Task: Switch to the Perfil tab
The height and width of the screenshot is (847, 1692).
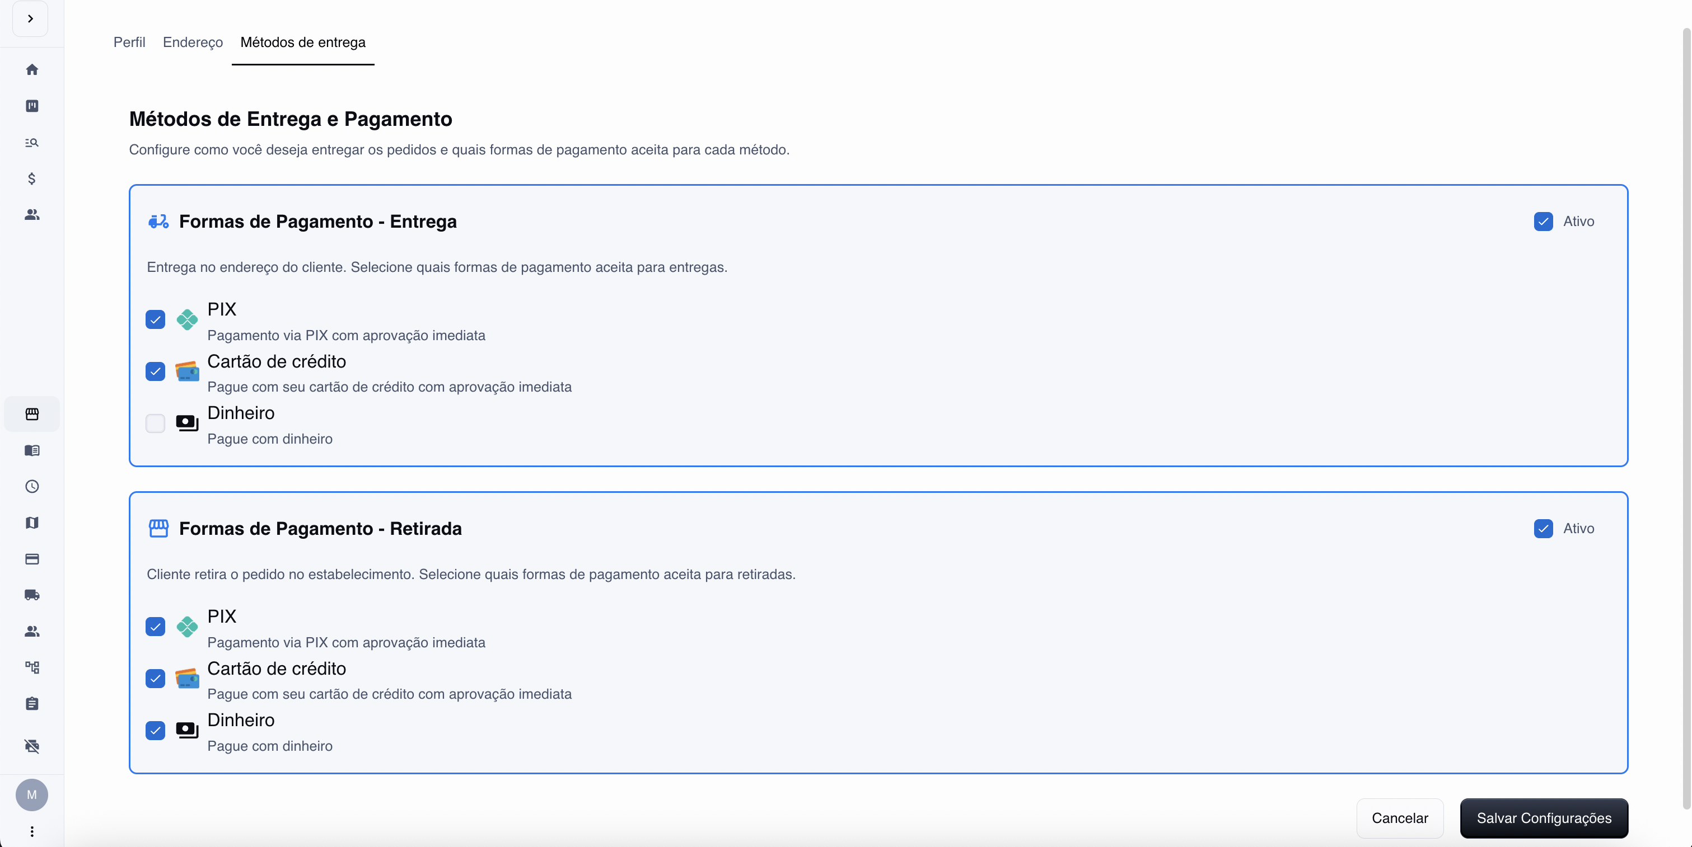Action: (x=129, y=42)
